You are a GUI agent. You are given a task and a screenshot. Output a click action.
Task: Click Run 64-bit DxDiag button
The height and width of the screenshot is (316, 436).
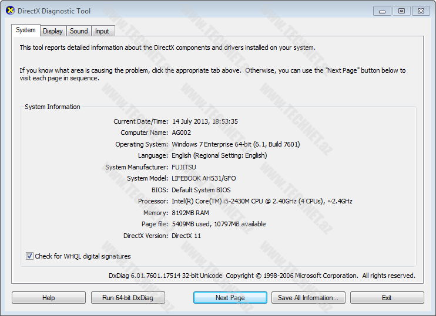(128, 298)
